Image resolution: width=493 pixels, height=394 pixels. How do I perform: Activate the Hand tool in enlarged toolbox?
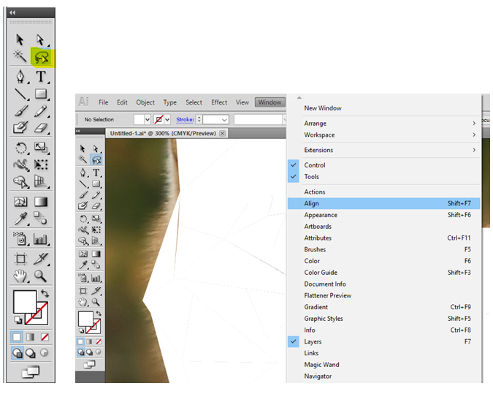pos(20,276)
